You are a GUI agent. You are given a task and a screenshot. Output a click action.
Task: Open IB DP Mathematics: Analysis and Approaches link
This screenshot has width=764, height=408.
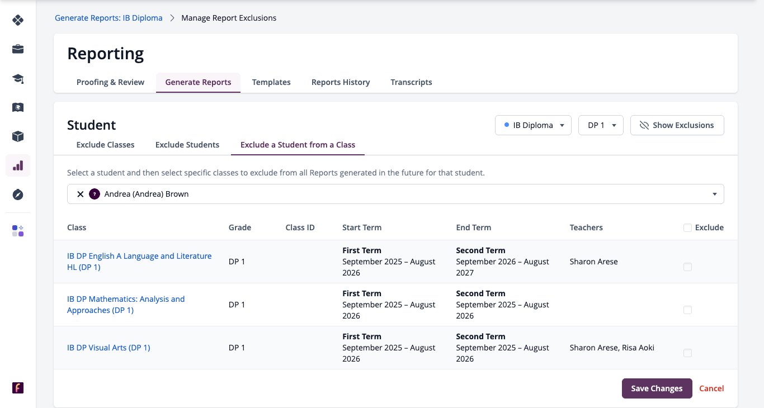[126, 305]
